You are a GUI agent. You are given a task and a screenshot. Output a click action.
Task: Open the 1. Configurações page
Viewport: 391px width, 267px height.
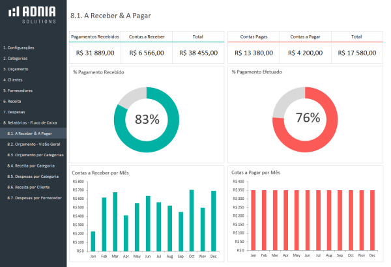click(19, 48)
